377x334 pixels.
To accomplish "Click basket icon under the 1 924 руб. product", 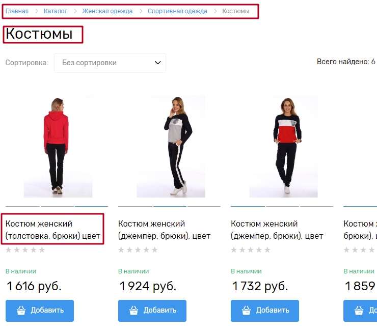I will click(134, 311).
